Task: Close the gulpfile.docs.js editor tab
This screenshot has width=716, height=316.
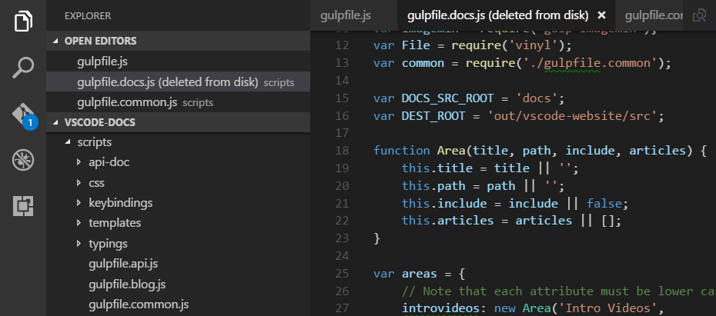Action: (602, 15)
